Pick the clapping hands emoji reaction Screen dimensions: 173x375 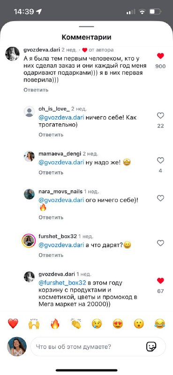76,324
